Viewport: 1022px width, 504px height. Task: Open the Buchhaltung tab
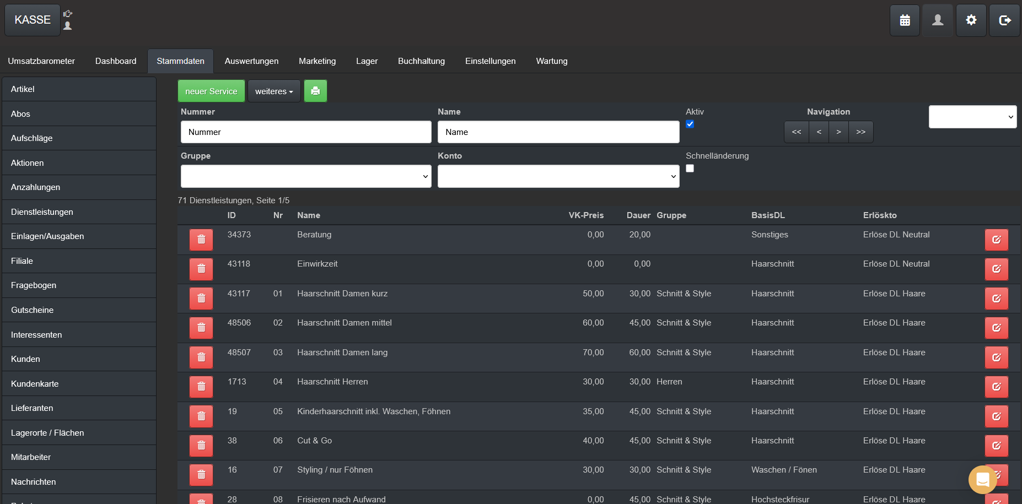pos(421,61)
